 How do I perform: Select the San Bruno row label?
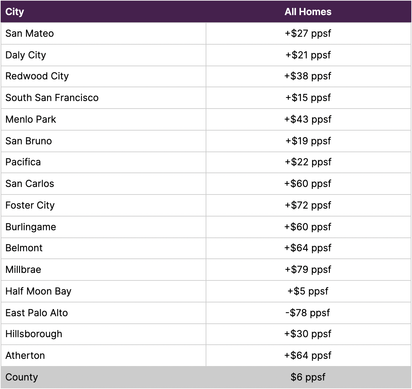tap(29, 141)
